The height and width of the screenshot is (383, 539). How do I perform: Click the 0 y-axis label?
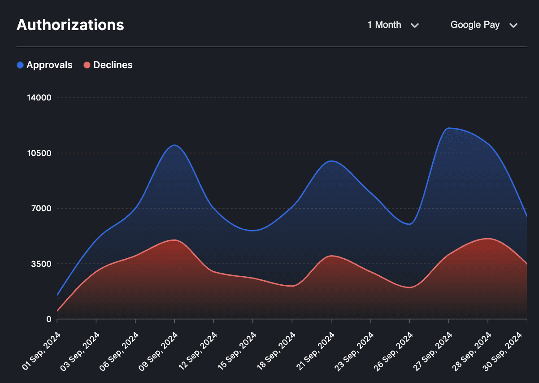click(x=49, y=319)
